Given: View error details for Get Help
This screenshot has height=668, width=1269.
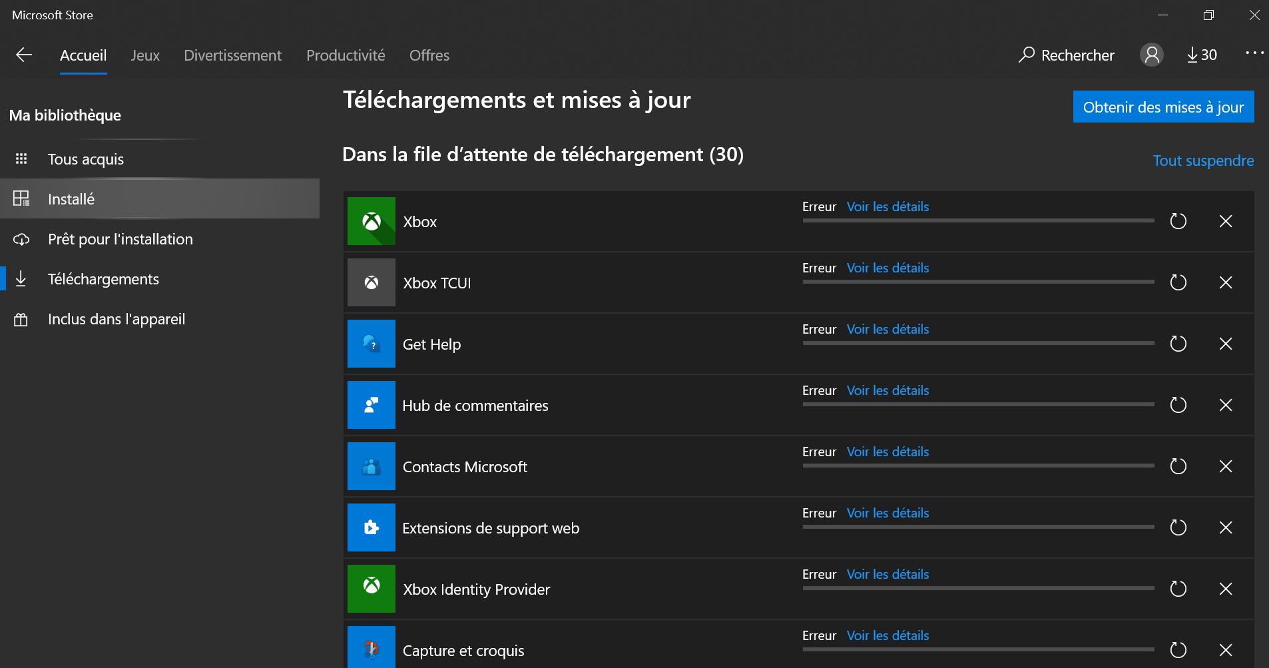Looking at the screenshot, I should coord(888,329).
